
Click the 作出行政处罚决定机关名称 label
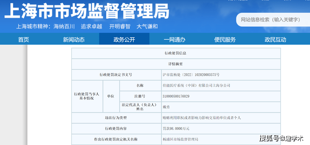pos(116,139)
